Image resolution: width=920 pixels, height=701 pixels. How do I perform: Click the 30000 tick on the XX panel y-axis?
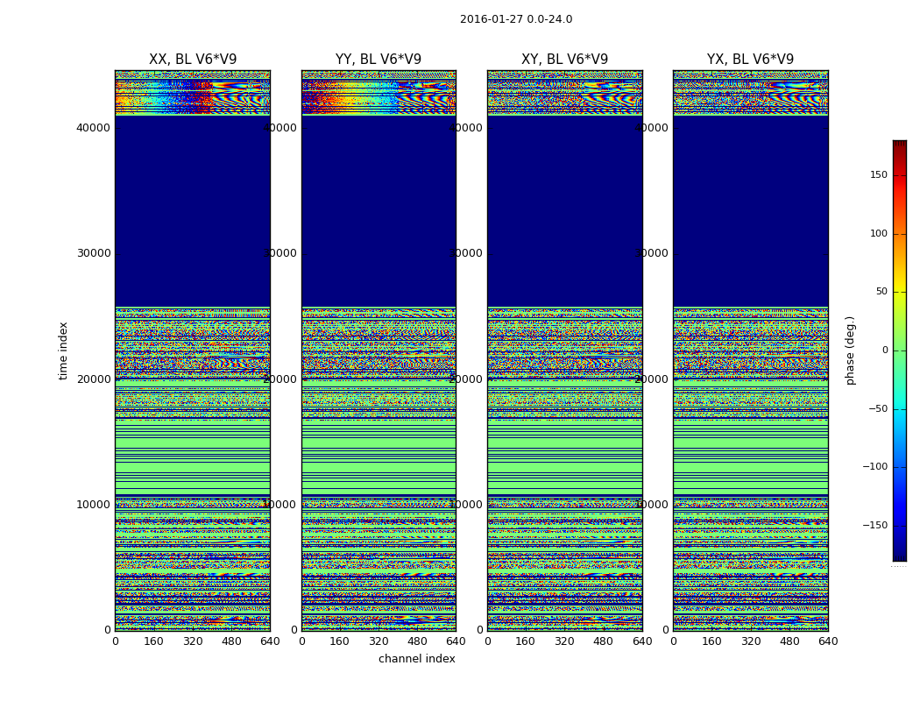(93, 253)
